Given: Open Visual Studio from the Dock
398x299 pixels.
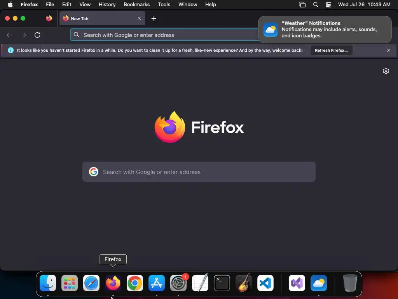Looking at the screenshot, I should coord(297,283).
